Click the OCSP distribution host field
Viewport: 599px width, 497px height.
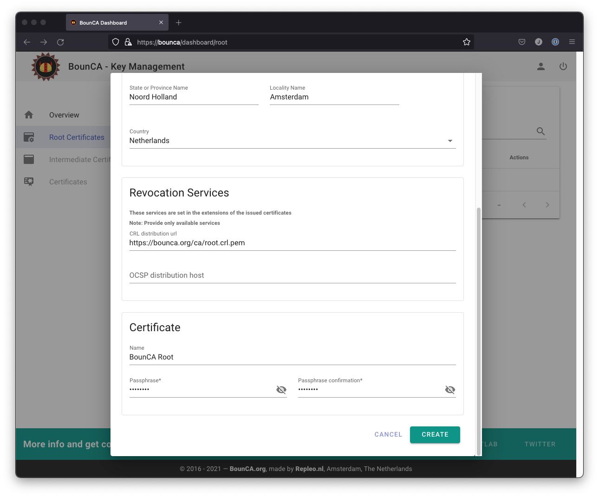293,275
